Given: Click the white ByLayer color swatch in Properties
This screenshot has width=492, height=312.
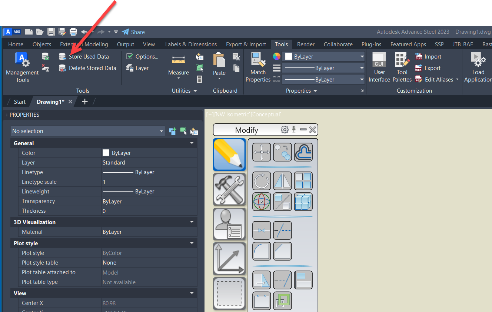Looking at the screenshot, I should [106, 153].
